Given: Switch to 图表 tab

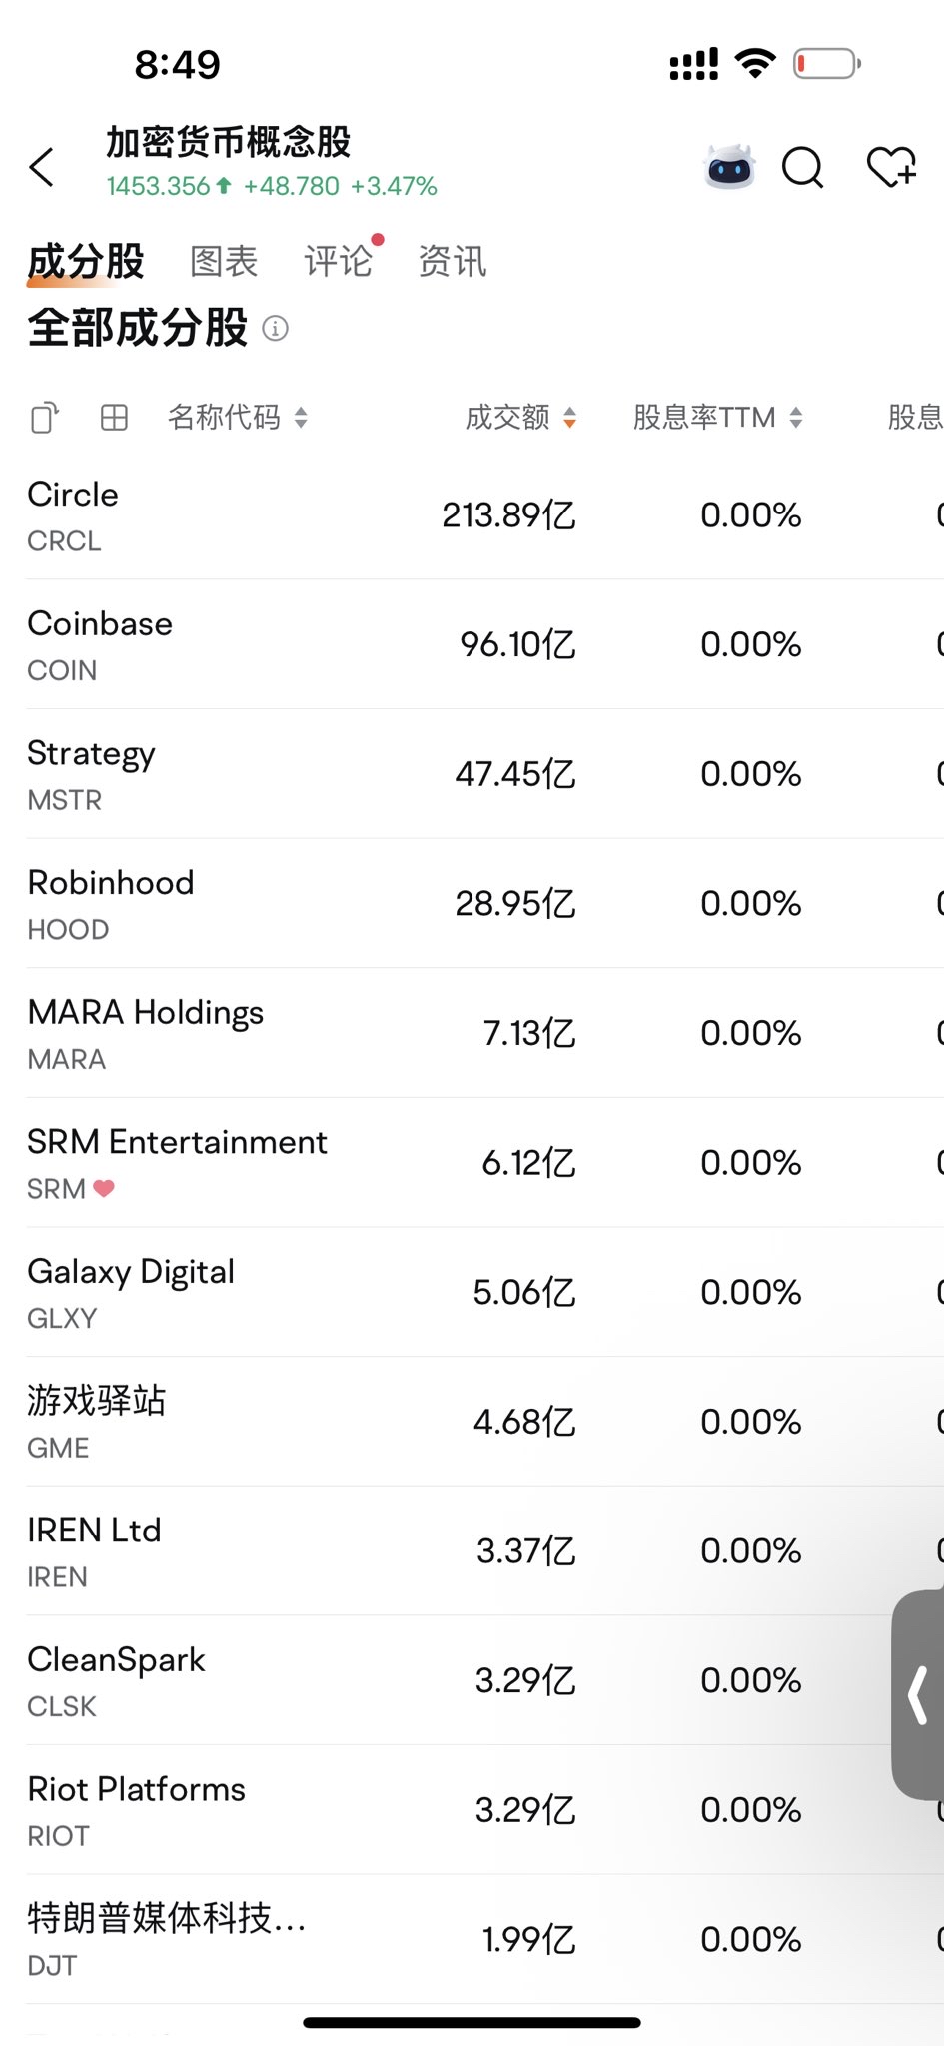Looking at the screenshot, I should point(225,262).
